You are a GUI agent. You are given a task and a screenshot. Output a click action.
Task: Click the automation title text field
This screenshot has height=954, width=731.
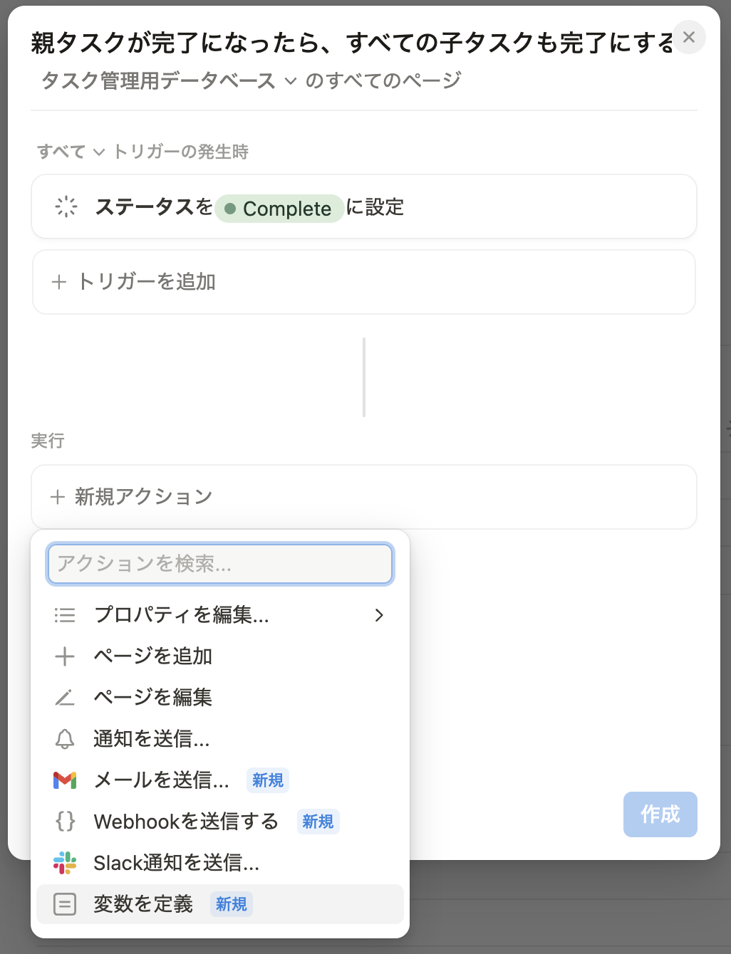click(x=352, y=43)
